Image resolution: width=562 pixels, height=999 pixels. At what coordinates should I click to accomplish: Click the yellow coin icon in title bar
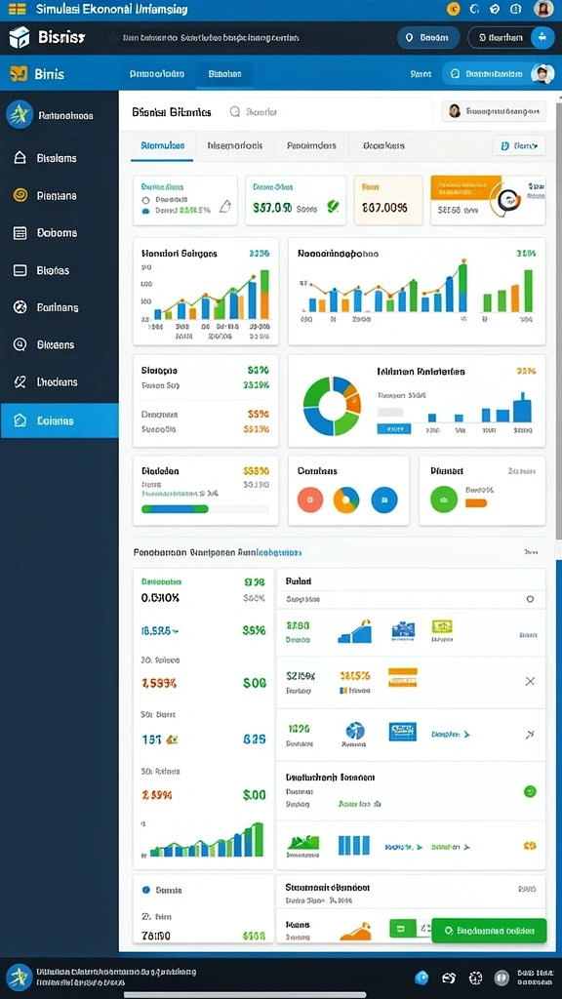click(x=454, y=9)
